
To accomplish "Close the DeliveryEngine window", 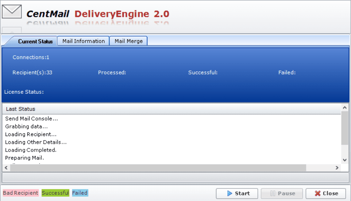I will [326, 193].
